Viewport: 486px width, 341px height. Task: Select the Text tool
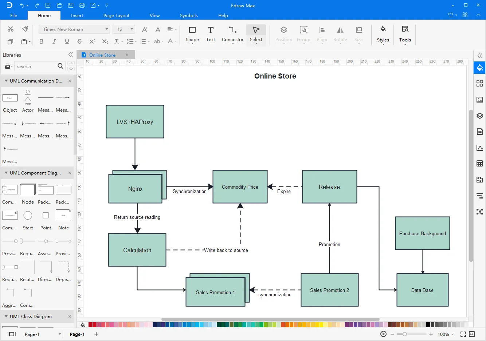pyautogui.click(x=211, y=35)
